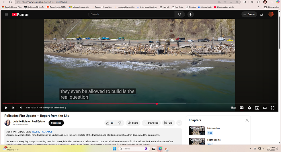
Task: Open the Google Earth bookmark
Action: click(205, 7)
